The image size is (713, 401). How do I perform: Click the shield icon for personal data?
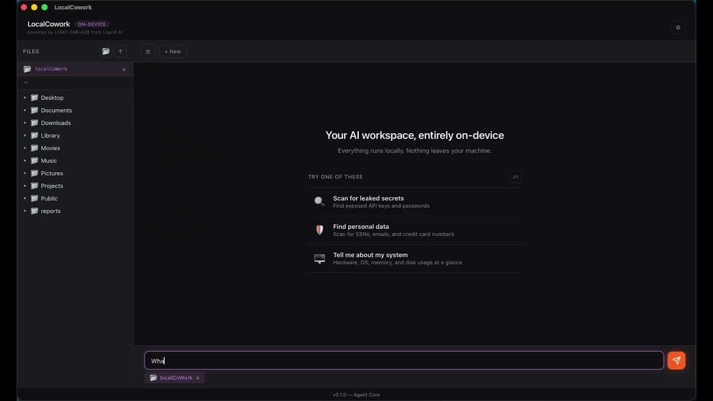pyautogui.click(x=319, y=229)
